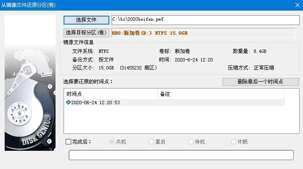Click the dialog title 从镜像文件还原分区(卷)

[28, 5]
